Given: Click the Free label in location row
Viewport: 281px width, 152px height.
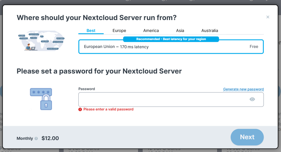Looking at the screenshot, I should [254, 47].
